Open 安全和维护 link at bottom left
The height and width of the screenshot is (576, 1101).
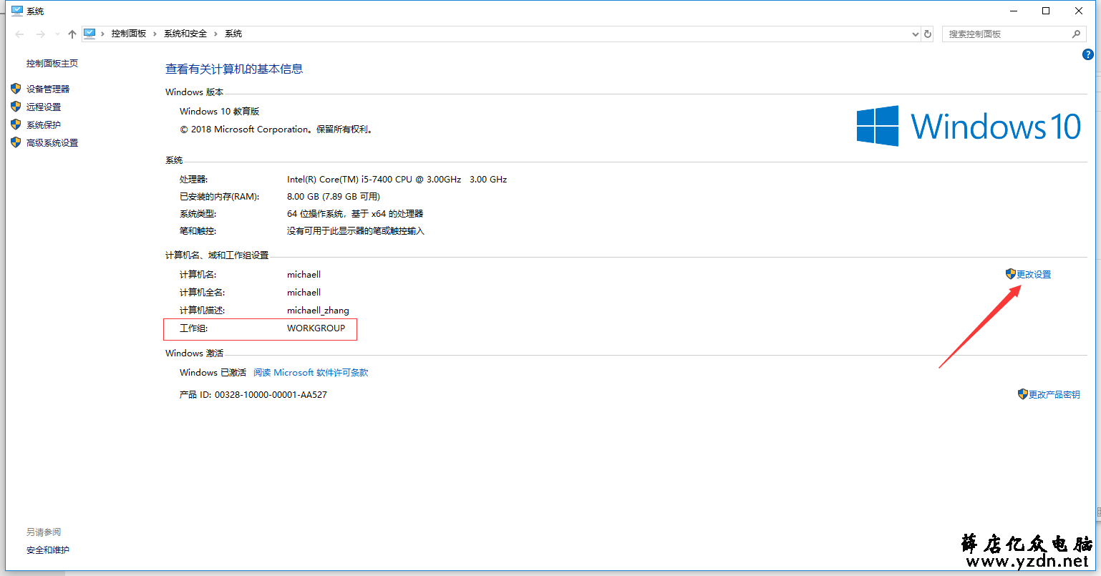(48, 550)
